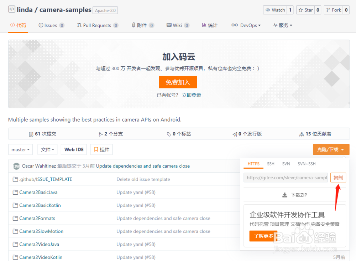
Task: Select the SVN+SSH clone tab
Action: point(307,164)
